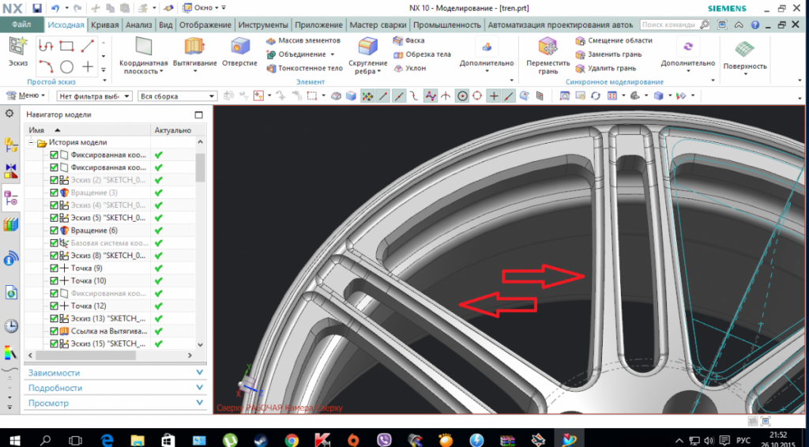
Task: Select the rectangle sketch tool
Action: tap(66, 46)
